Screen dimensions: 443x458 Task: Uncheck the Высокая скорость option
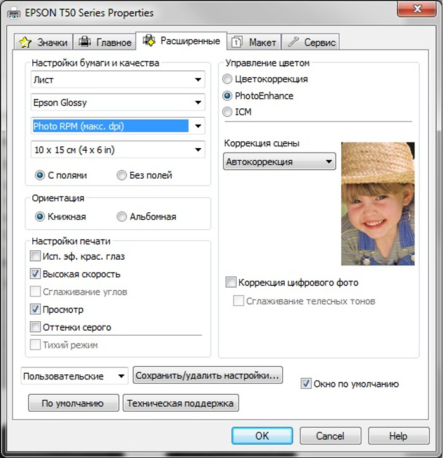pos(35,274)
